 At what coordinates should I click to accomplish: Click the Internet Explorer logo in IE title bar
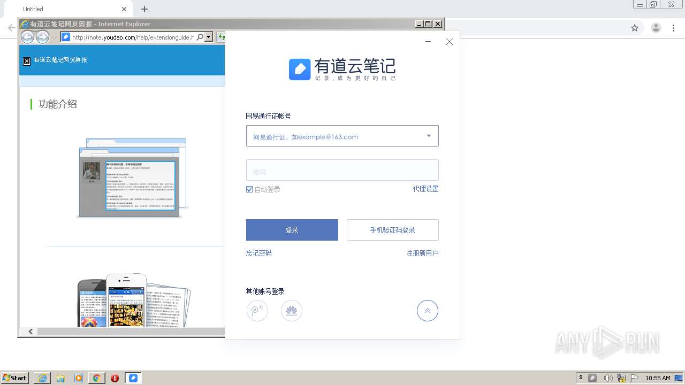coord(24,24)
